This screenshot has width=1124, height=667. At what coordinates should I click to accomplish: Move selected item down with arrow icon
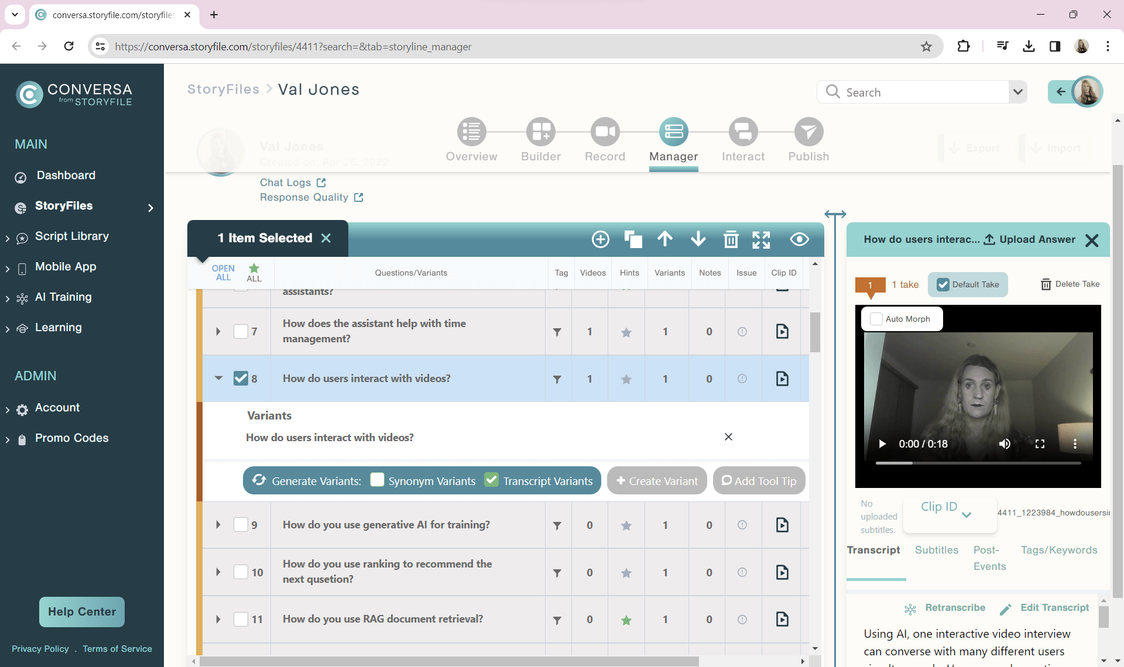[698, 239]
